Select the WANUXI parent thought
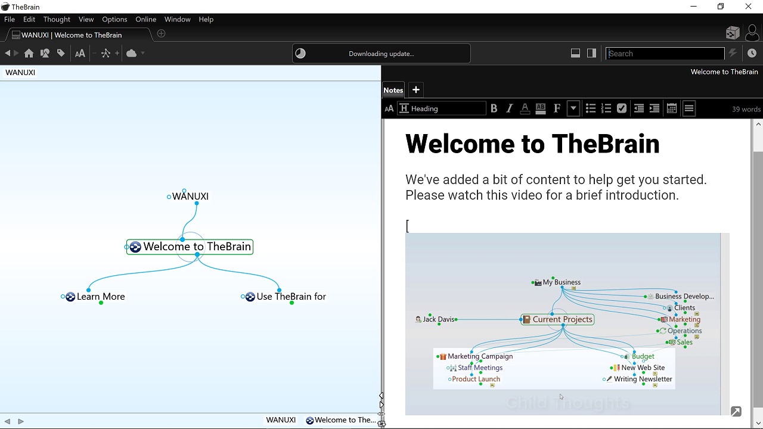This screenshot has width=763, height=429. tap(190, 197)
